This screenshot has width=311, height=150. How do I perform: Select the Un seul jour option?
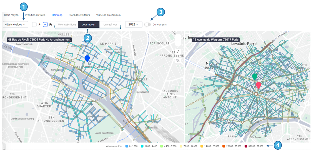pyautogui.click(x=110, y=24)
